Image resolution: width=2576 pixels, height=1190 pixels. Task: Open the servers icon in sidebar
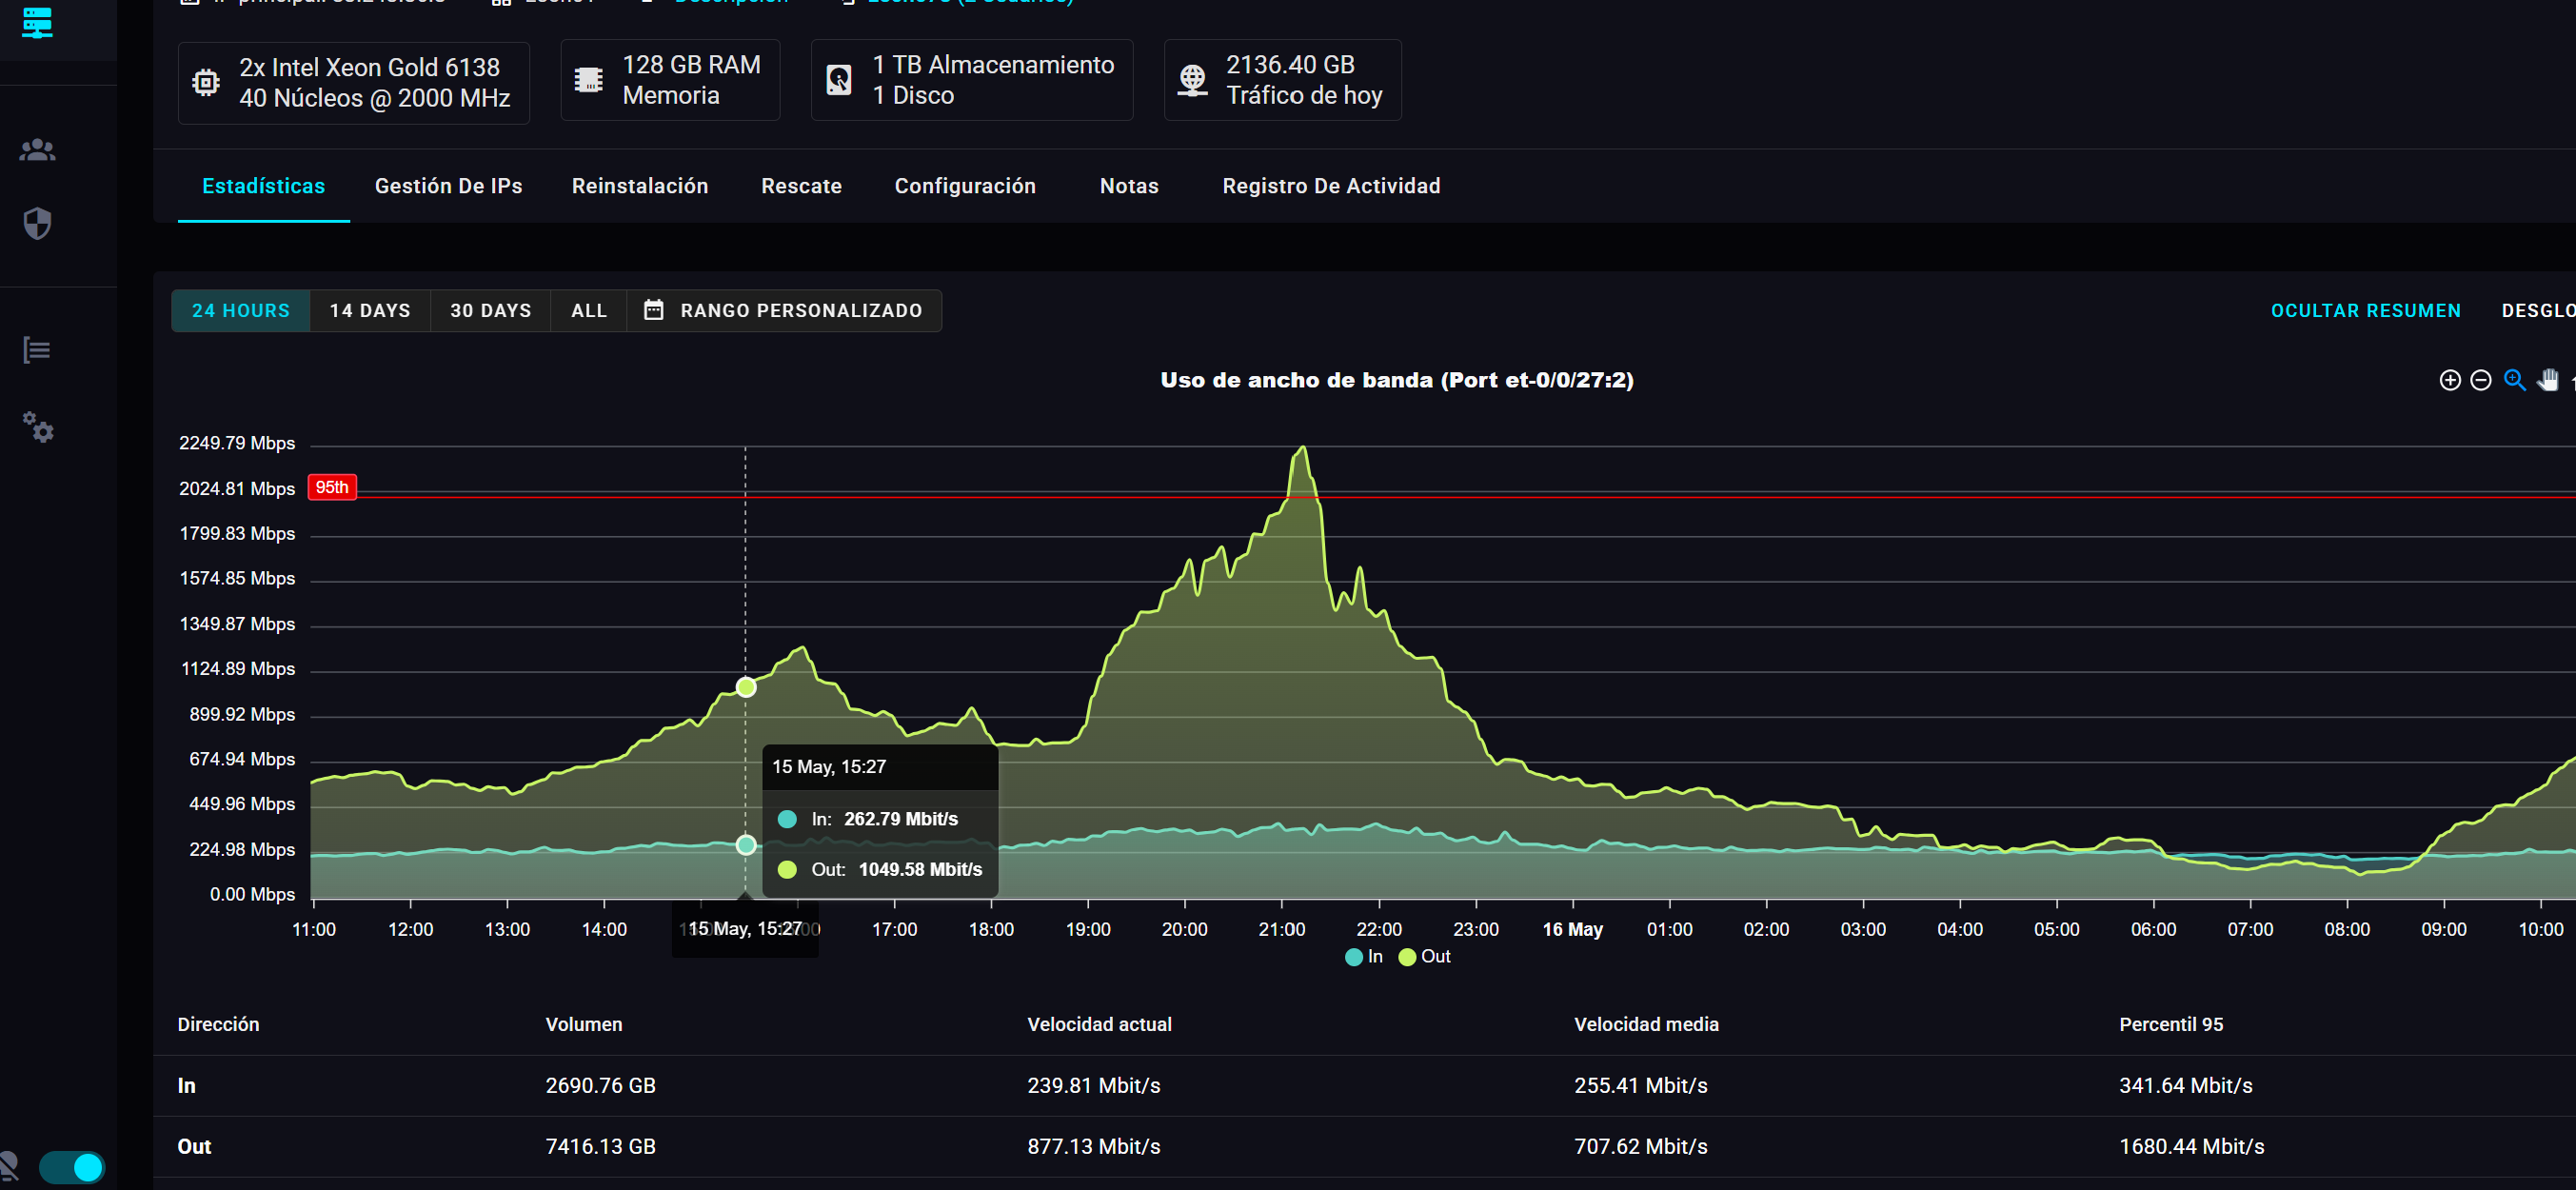pos(37,22)
